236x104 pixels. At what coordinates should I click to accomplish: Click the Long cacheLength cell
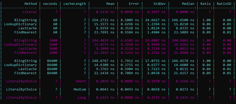[x=82, y=98]
